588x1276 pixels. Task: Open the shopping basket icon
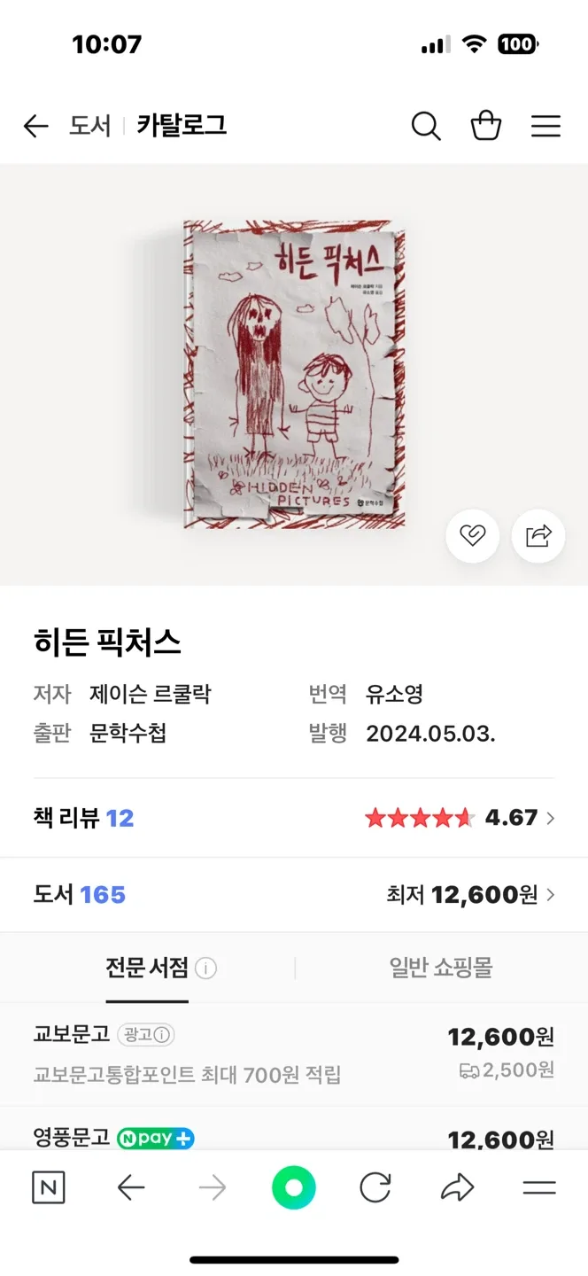point(486,127)
